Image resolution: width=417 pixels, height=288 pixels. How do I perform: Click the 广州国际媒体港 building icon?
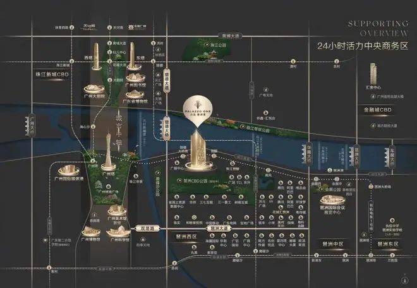click(x=69, y=170)
